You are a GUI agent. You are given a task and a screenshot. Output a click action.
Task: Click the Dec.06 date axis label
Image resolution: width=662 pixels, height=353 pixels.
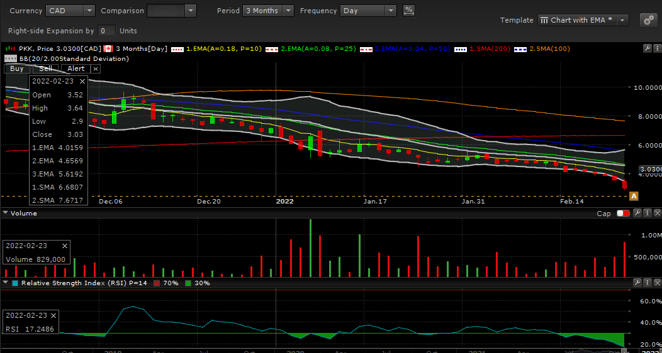(x=111, y=202)
